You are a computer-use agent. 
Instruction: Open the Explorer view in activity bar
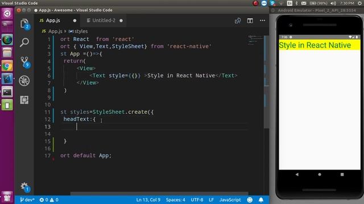point(24,24)
